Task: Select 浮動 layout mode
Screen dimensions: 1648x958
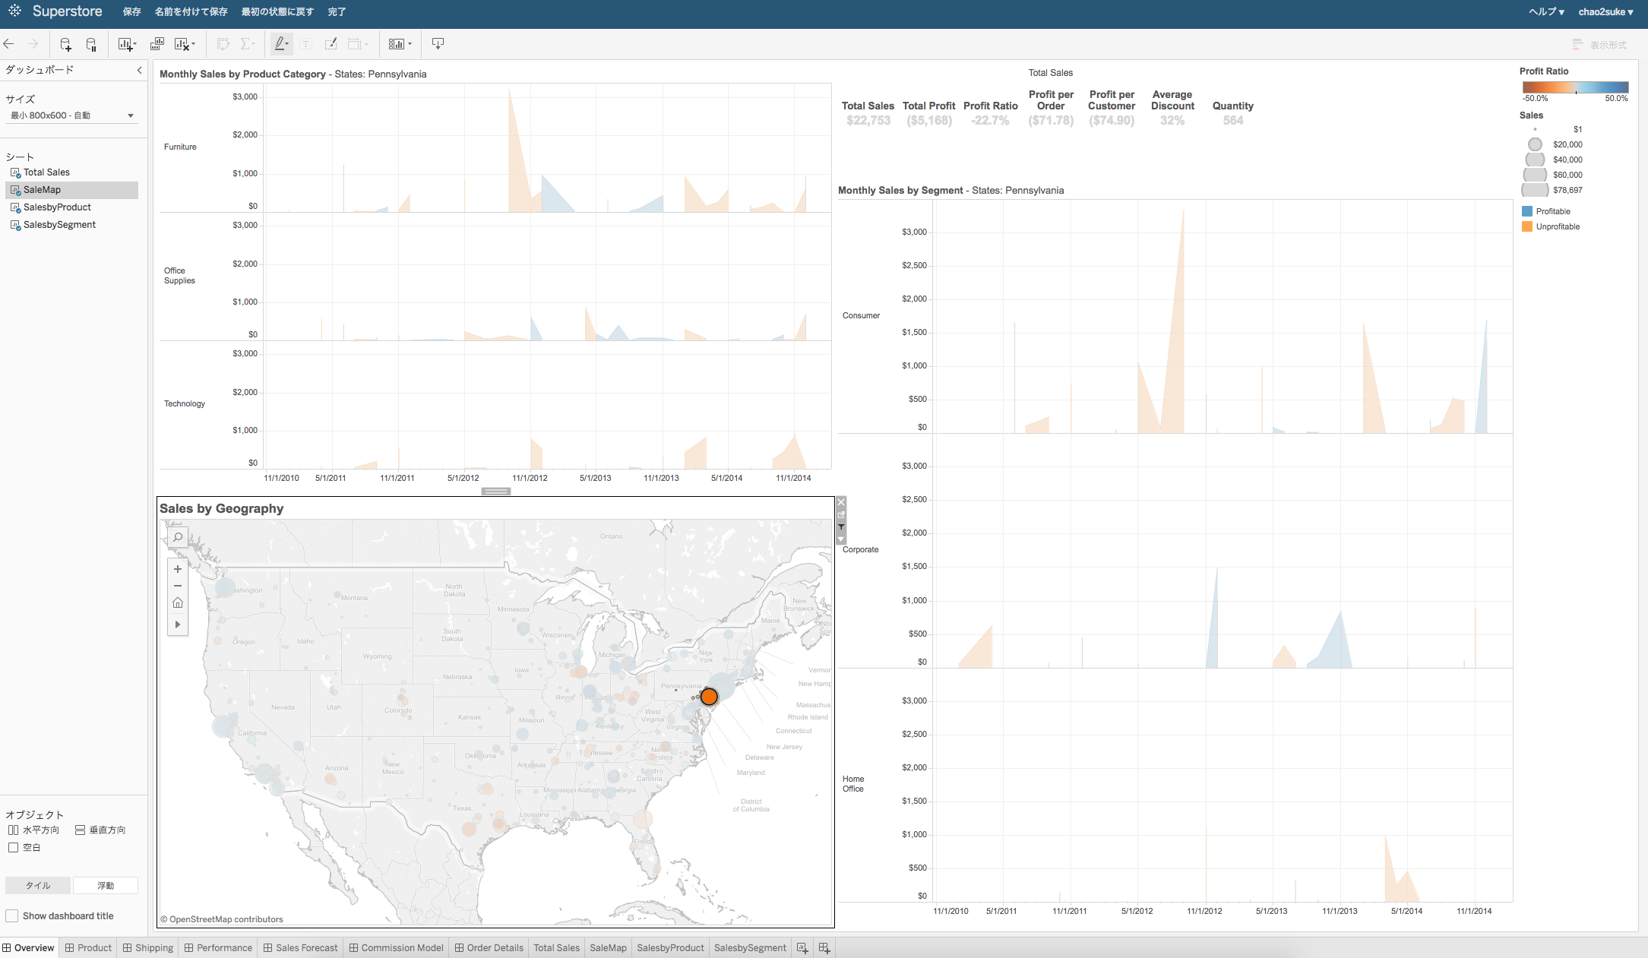Action: pos(106,885)
